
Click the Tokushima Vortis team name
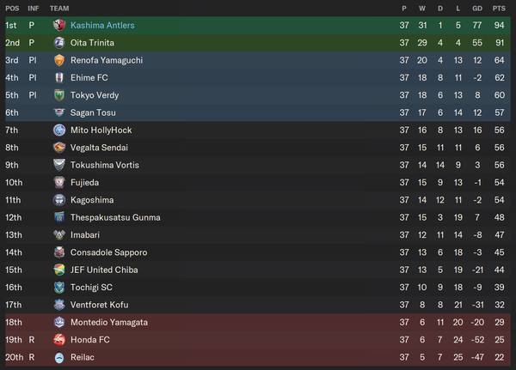[105, 165]
